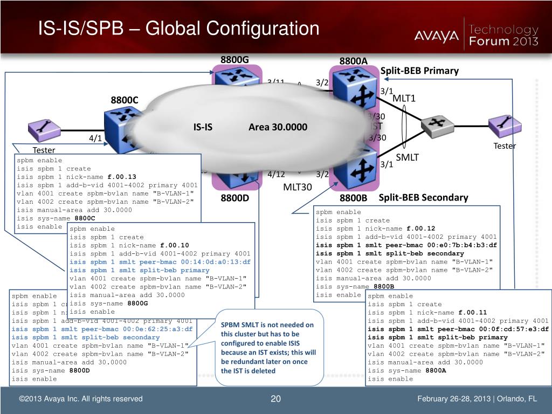
Task: Select the line 'isis sys-name 8800D'
Action: (x=51, y=371)
